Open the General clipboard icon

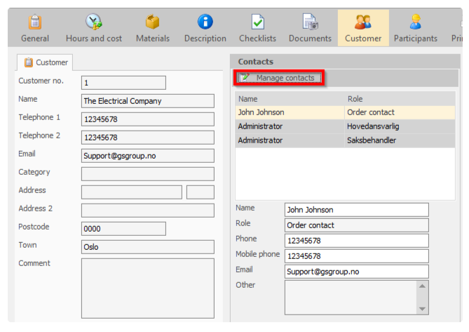pos(35,22)
